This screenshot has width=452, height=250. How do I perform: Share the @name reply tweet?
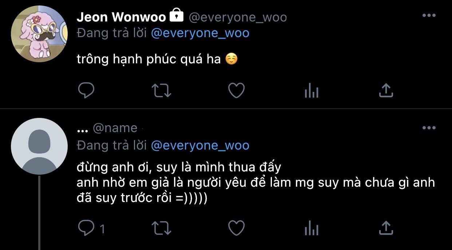click(386, 229)
